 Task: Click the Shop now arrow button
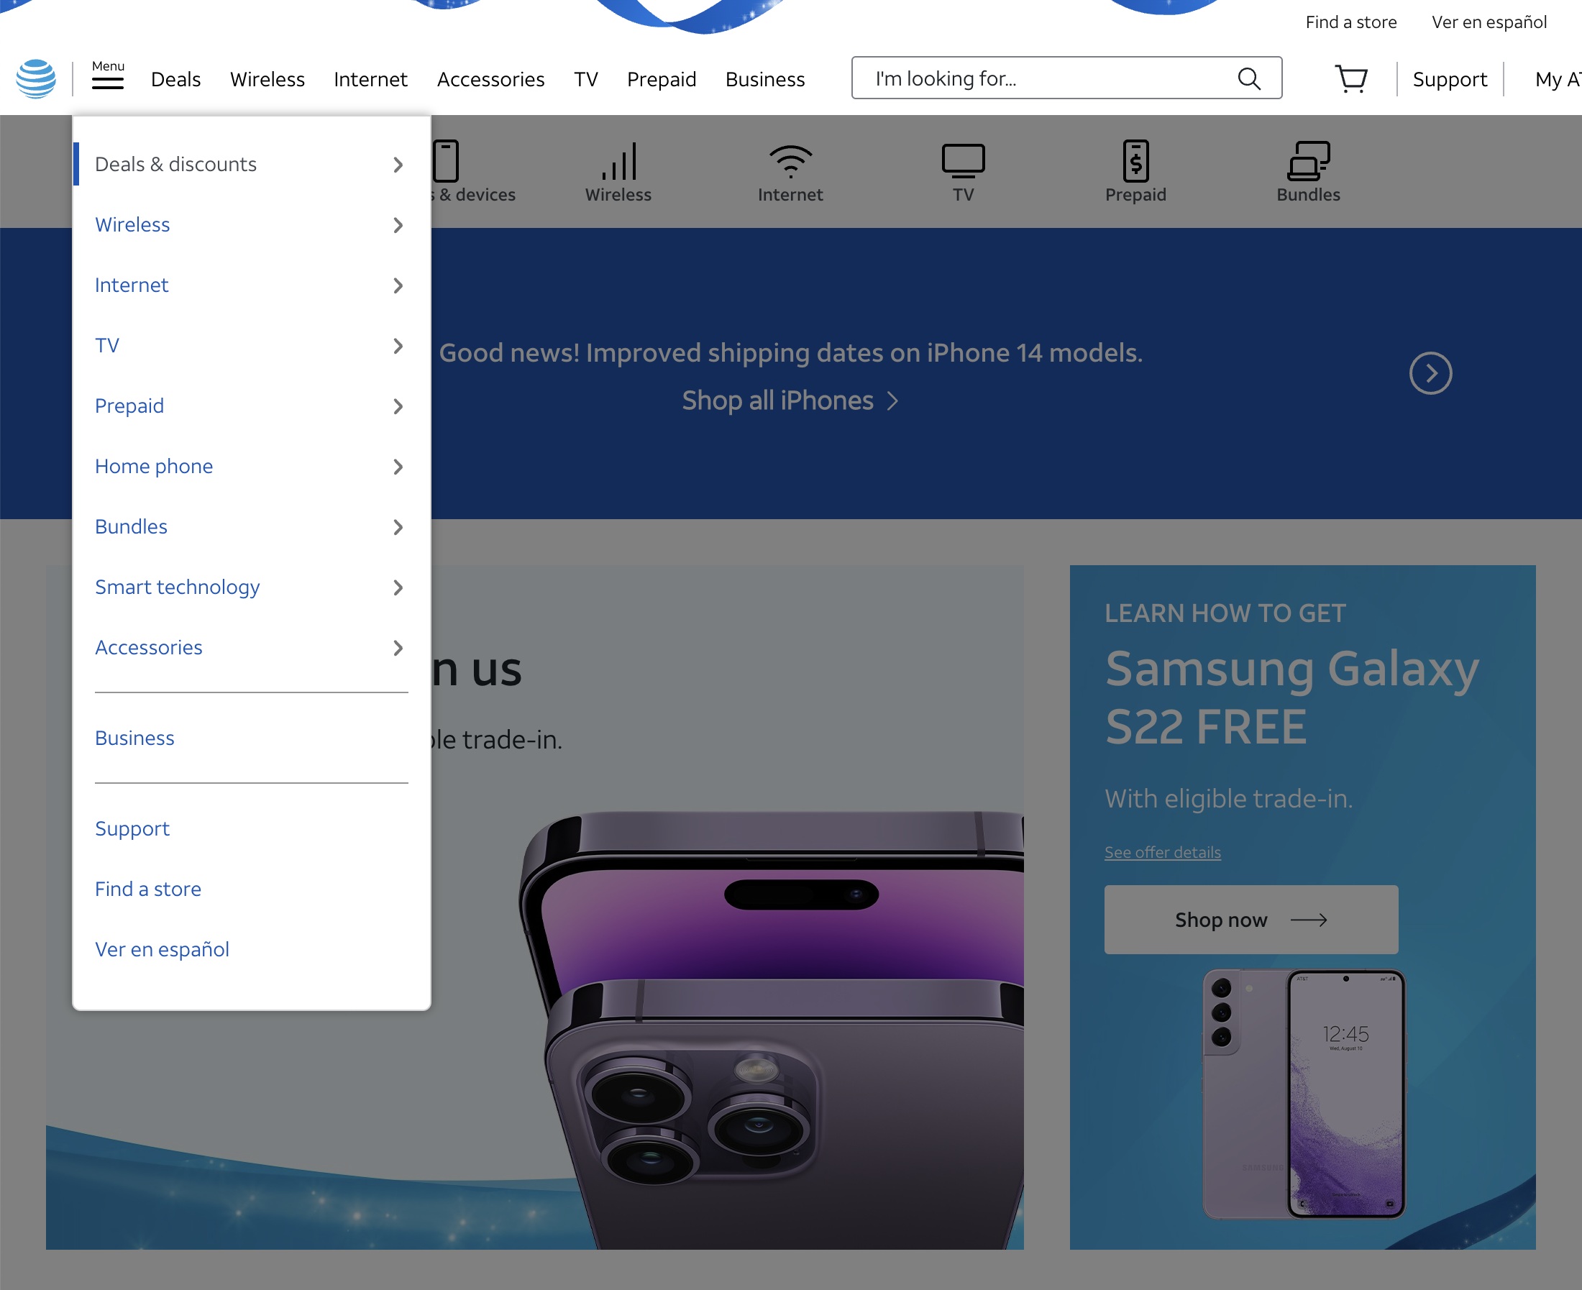point(1250,919)
